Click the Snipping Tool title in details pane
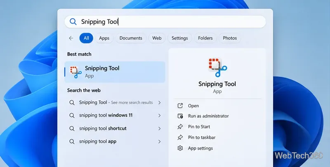The height and width of the screenshot is (167, 330). tap(217, 84)
